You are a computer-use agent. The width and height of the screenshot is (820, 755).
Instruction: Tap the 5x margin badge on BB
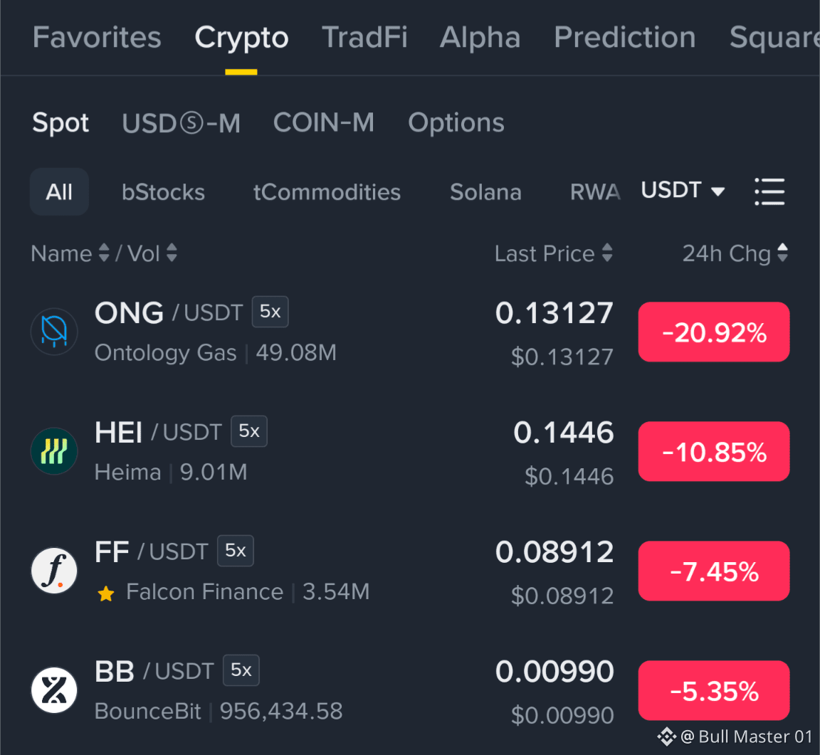[x=241, y=670]
